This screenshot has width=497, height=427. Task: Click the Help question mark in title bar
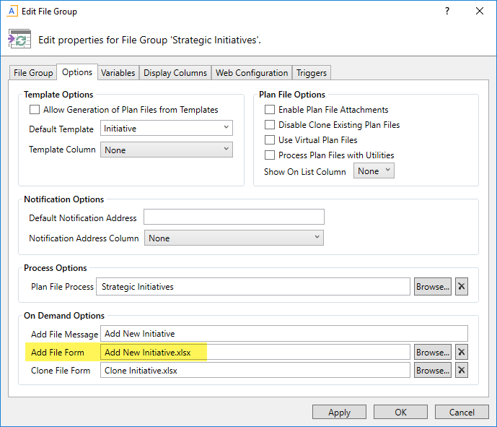click(x=447, y=12)
